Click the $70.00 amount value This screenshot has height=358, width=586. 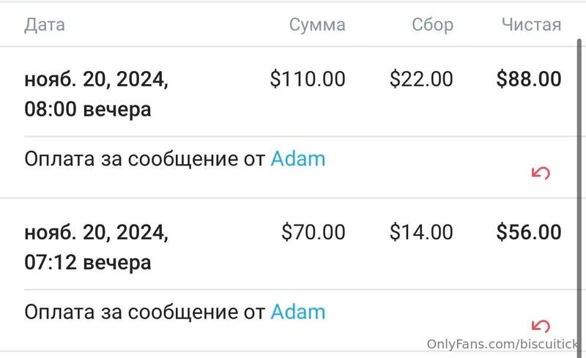(314, 231)
